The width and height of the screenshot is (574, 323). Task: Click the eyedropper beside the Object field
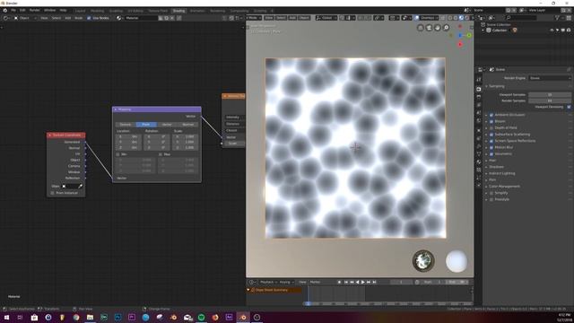[x=80, y=186]
